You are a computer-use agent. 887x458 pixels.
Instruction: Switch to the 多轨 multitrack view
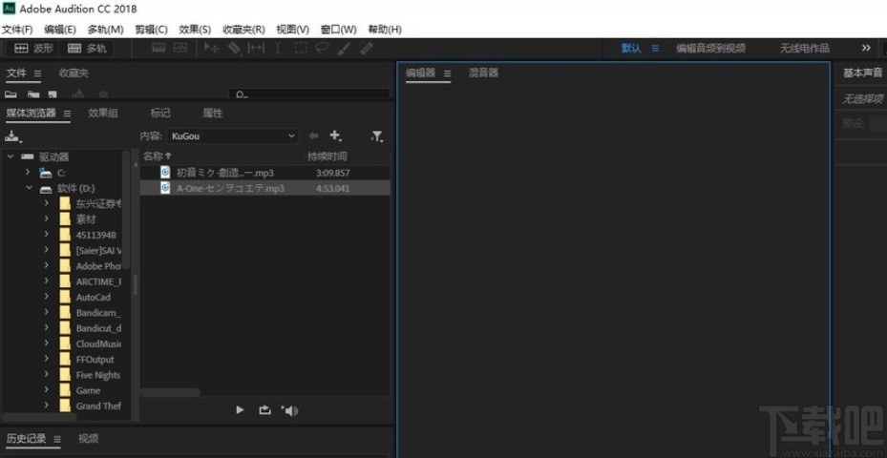(87, 49)
